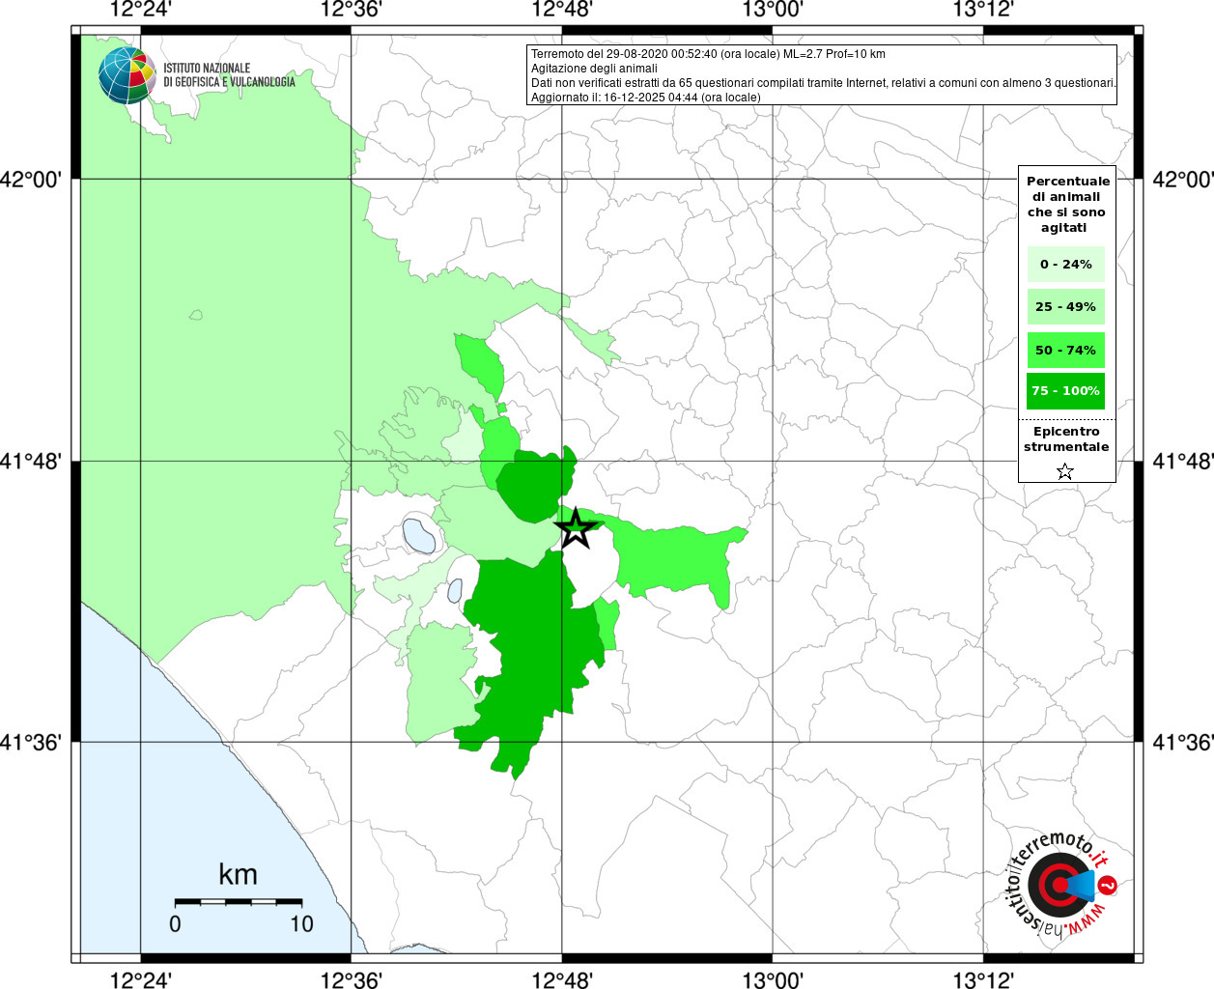The width and height of the screenshot is (1214, 989).
Task: Click the top axis label 13°00'
Action: coord(773,10)
